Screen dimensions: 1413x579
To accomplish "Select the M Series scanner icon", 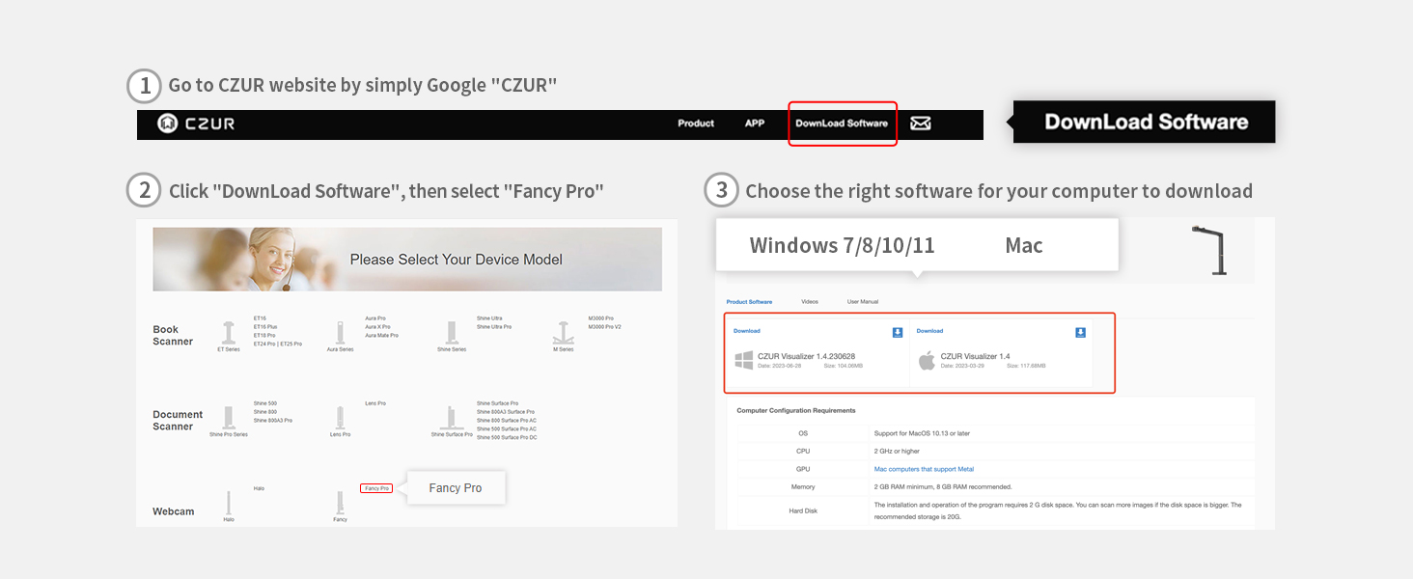I will point(564,333).
